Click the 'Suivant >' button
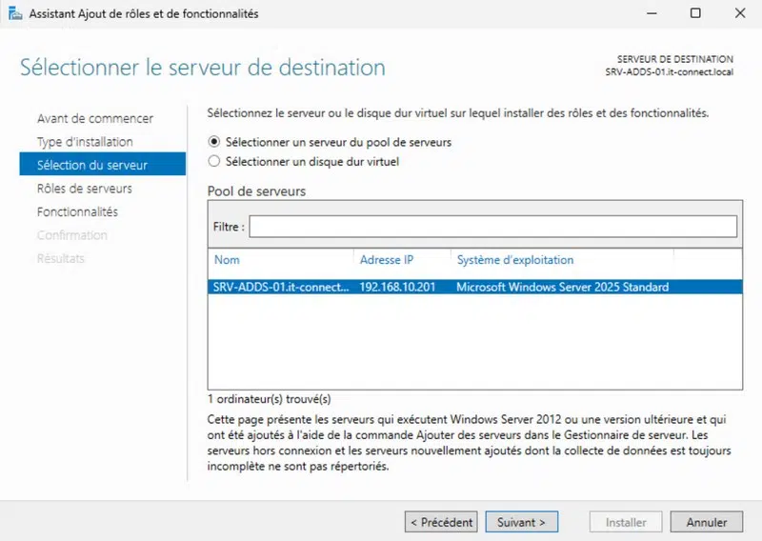Viewport: 762px width, 541px height. (x=521, y=522)
